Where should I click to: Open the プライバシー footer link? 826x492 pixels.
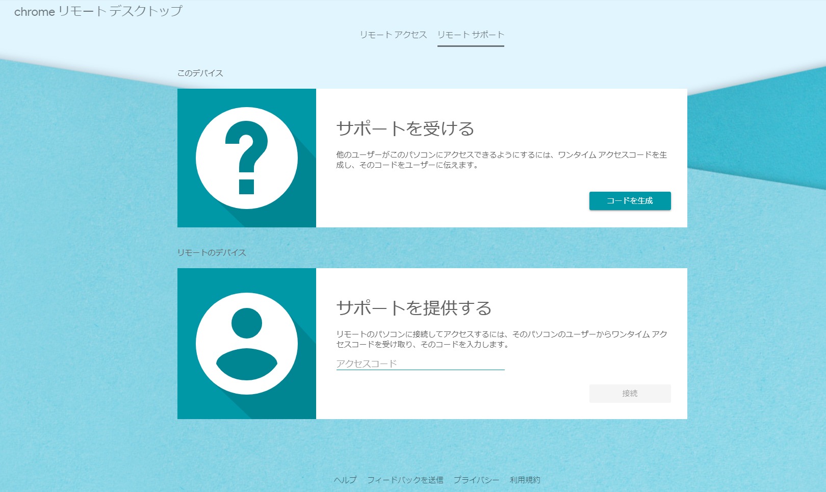(x=476, y=480)
